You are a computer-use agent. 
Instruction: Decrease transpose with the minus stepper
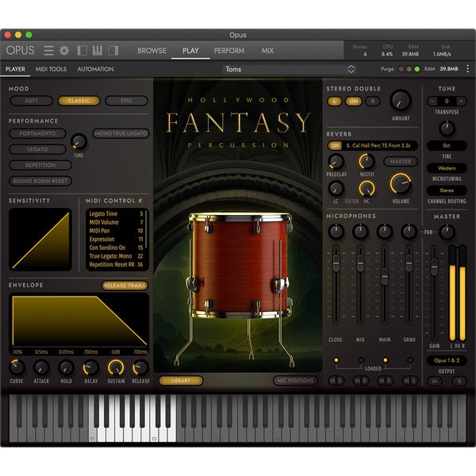coord(433,101)
